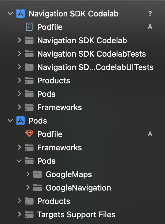165x224 pixels.
Task: Click the question mark status badge
Action: point(150,14)
